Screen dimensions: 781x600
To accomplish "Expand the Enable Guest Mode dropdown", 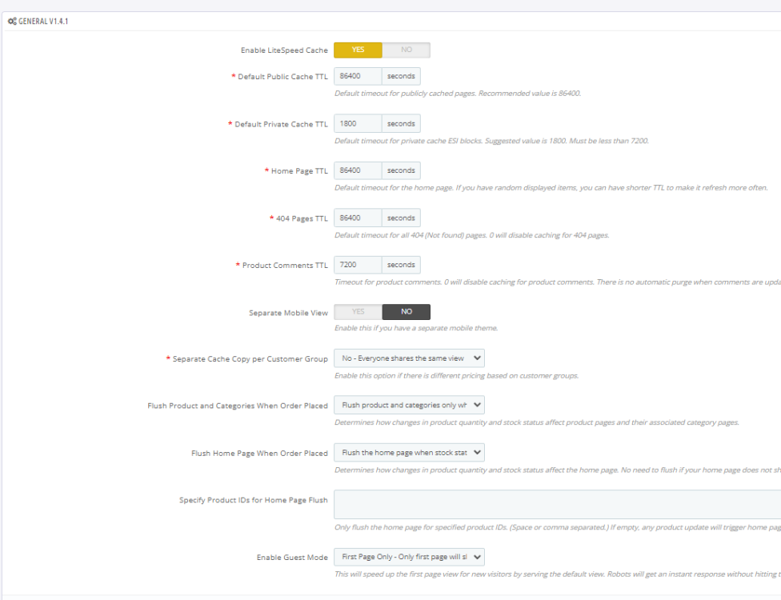I will (409, 557).
